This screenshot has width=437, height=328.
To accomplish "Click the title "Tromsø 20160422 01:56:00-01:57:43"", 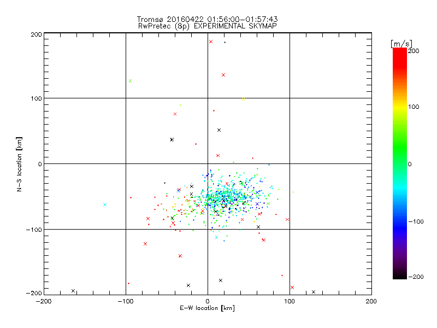I will click(207, 19).
